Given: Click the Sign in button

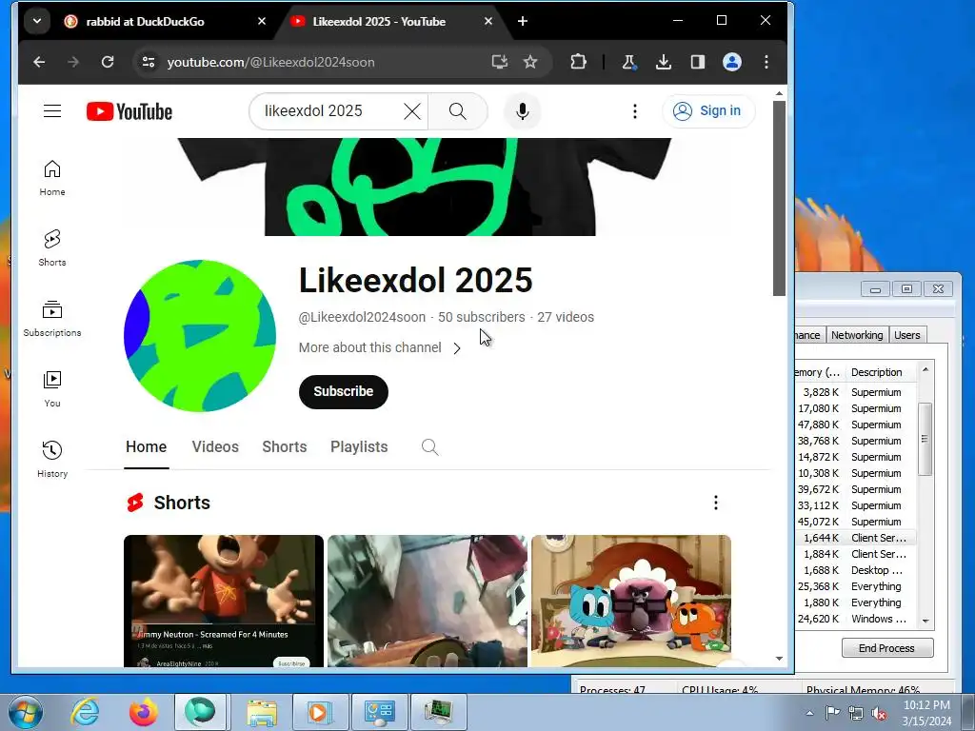Looking at the screenshot, I should tap(708, 111).
